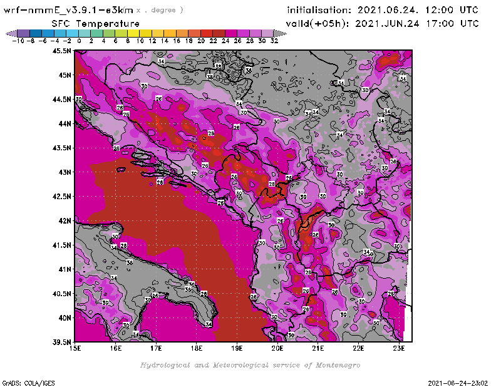Select the 'SFC Temperature' heading

(96, 24)
